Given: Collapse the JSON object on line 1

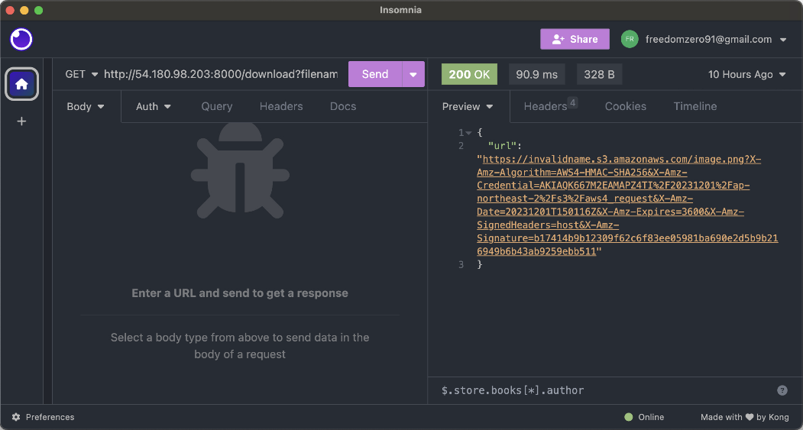Looking at the screenshot, I should [468, 133].
